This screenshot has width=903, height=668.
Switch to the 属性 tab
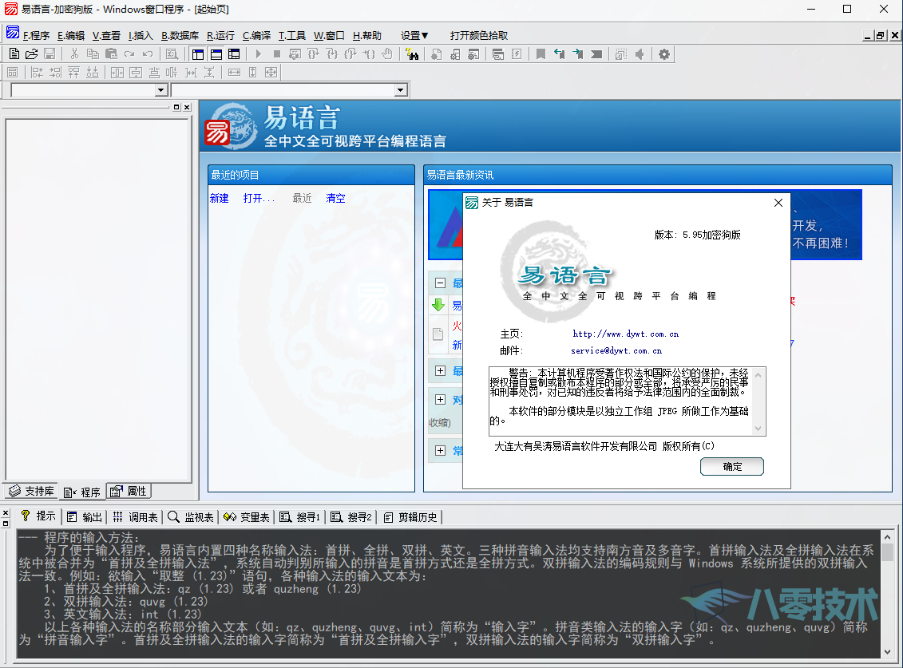click(x=129, y=491)
